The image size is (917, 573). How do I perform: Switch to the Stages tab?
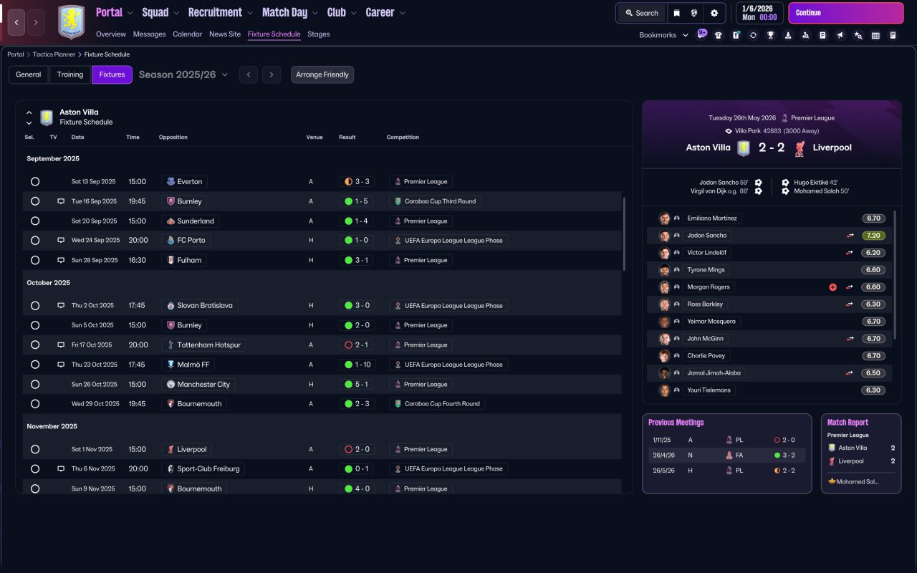[319, 34]
